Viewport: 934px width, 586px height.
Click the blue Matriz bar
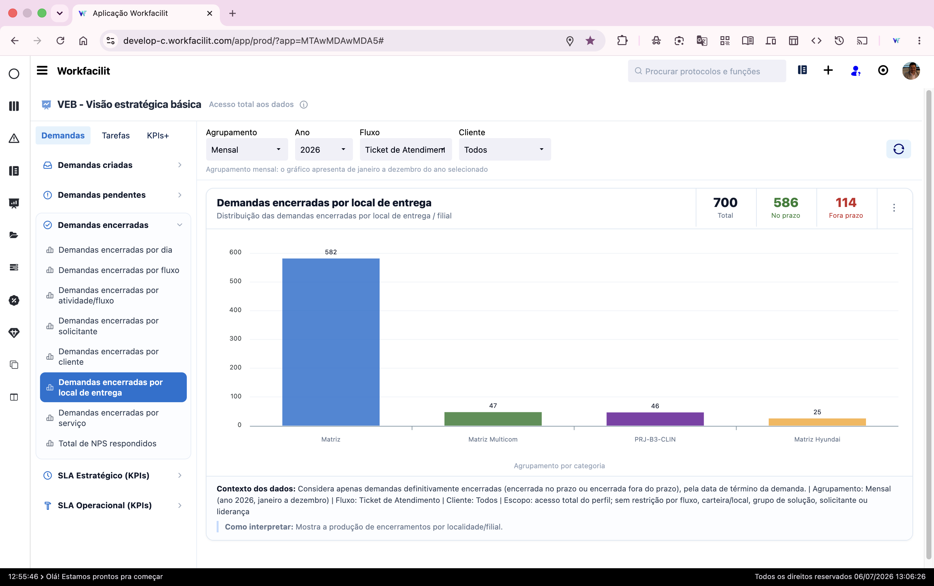(331, 342)
